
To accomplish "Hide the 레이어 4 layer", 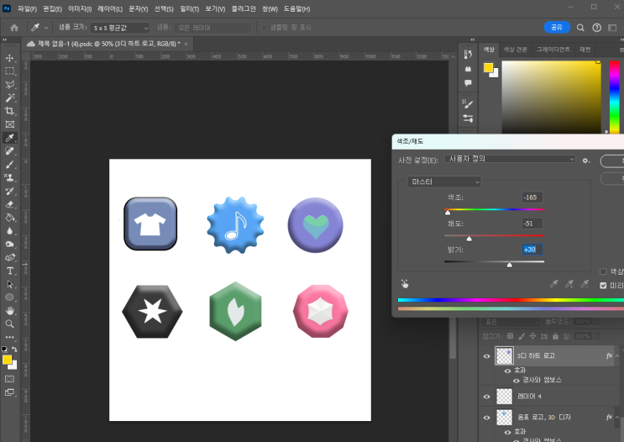I will pos(487,395).
